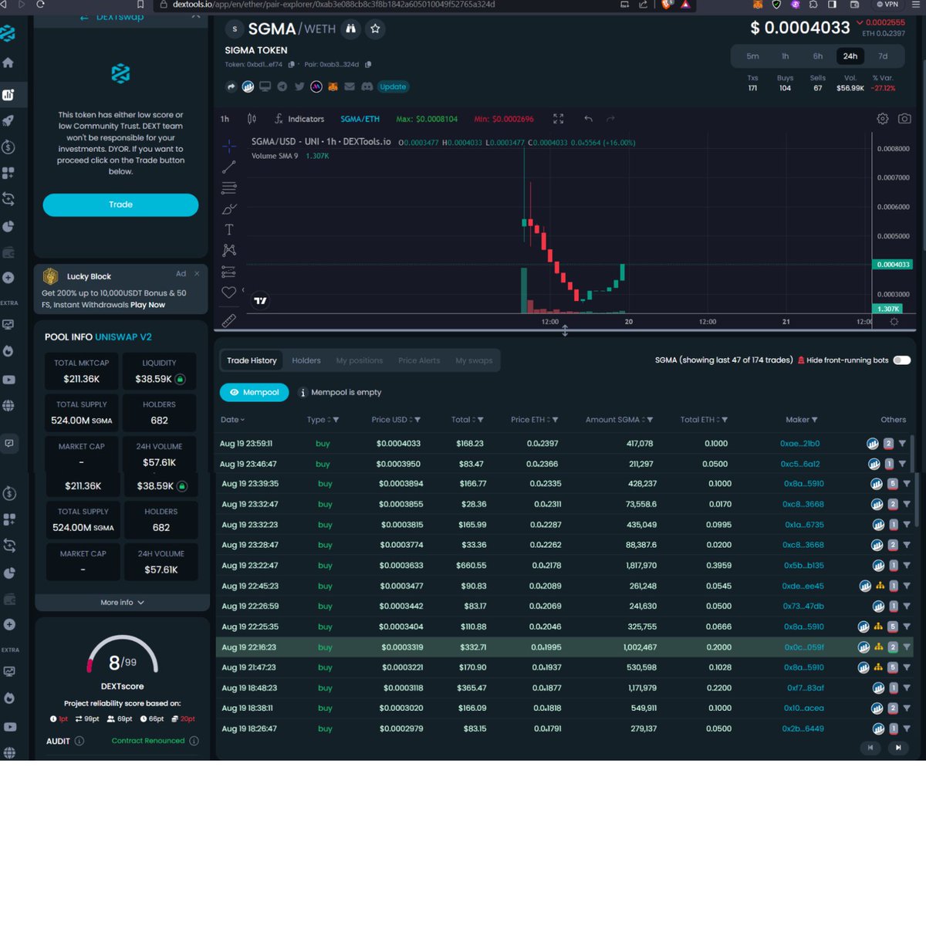Open the project's Telegram icon
Viewport: 926px width, 926px height.
[x=282, y=86]
